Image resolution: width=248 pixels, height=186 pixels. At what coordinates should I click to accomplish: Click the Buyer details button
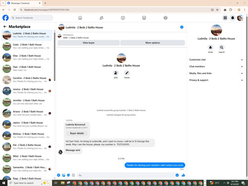tap(77, 133)
